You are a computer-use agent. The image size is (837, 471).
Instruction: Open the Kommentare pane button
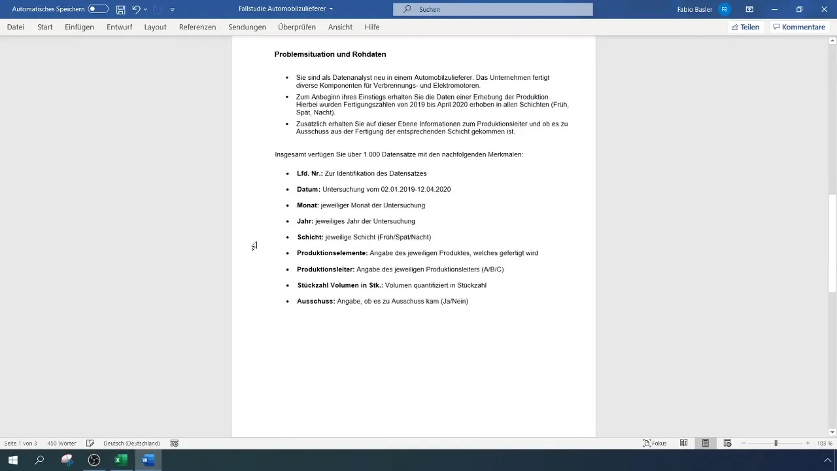(799, 27)
